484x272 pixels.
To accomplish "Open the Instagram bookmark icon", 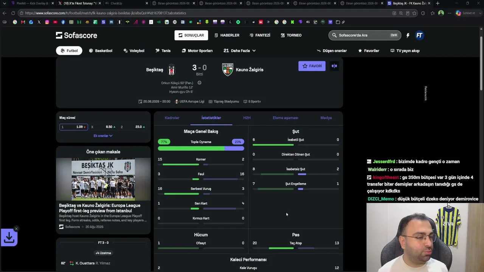I will click(47, 22).
